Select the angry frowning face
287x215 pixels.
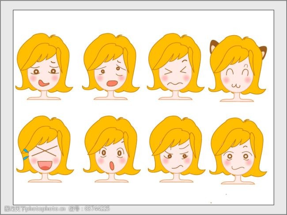coord(176,149)
